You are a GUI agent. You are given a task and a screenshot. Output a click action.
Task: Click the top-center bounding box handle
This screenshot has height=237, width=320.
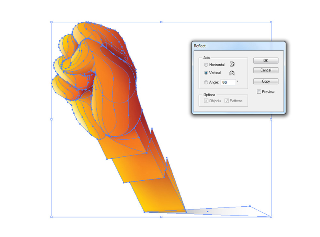click(161, 22)
